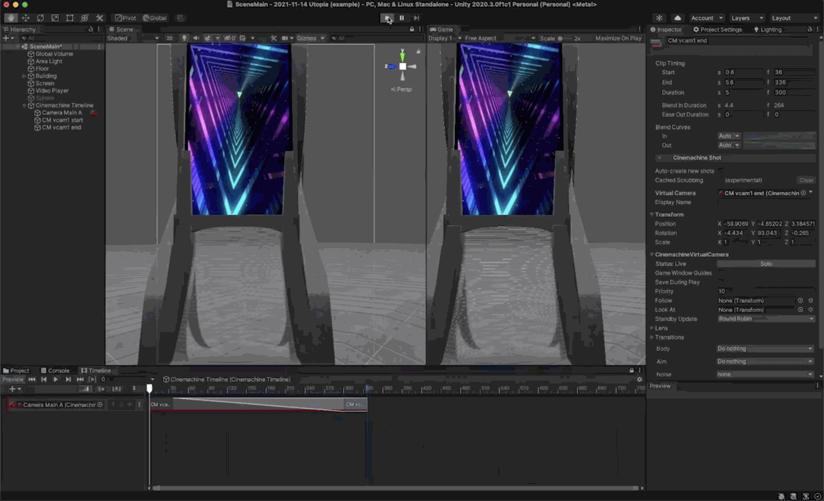824x501 pixels.
Task: Click Maximize On Play button
Action: [x=618, y=38]
